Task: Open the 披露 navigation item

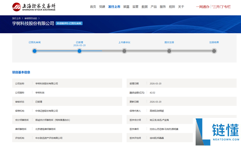Action: click(127, 7)
